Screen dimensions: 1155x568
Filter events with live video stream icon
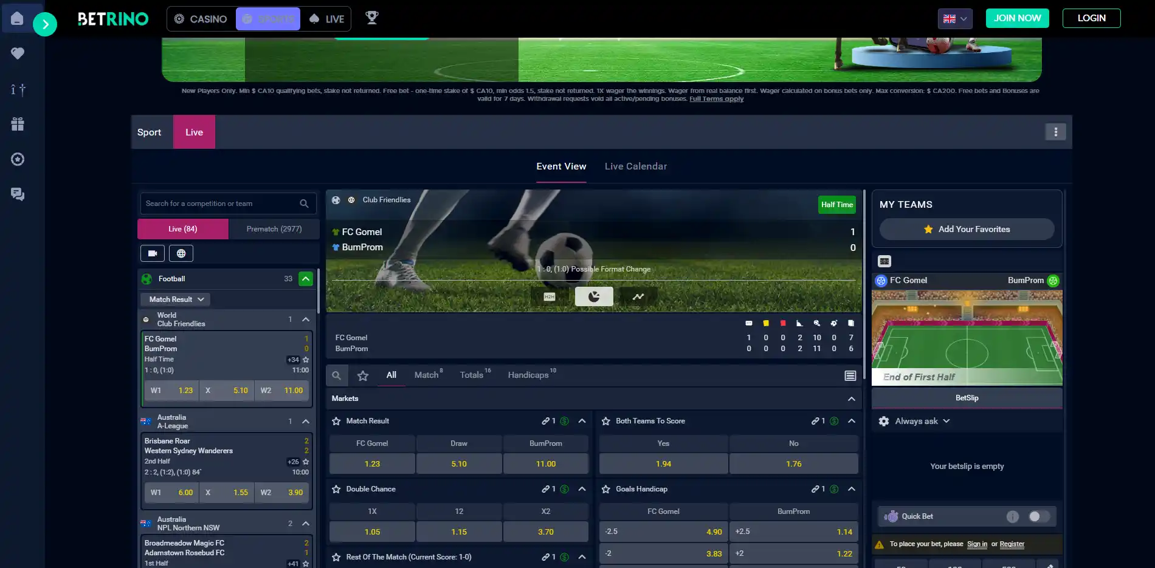(x=153, y=253)
